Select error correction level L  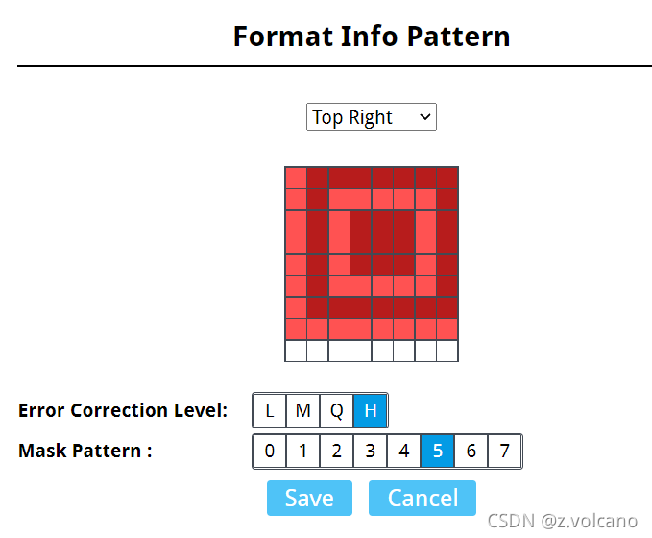(270, 410)
